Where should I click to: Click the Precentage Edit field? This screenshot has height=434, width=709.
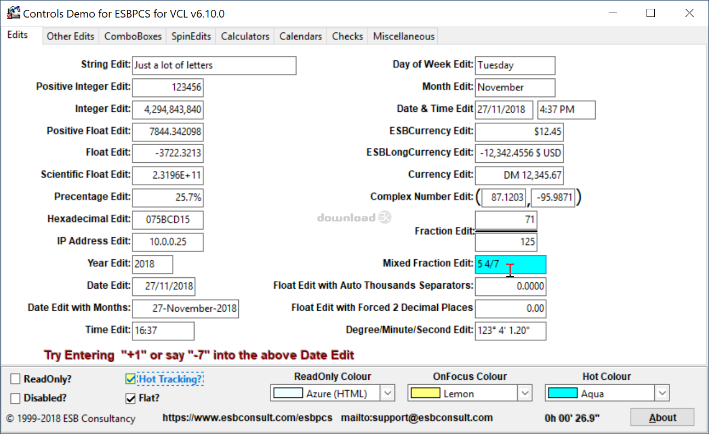[x=168, y=198]
